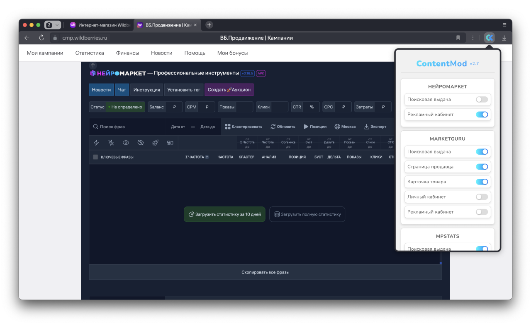The height and width of the screenshot is (331, 531).
Task: Open browser downloads via the download arrow
Action: point(504,38)
